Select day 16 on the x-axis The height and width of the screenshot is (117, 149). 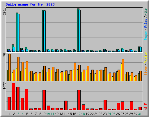point(74,114)
